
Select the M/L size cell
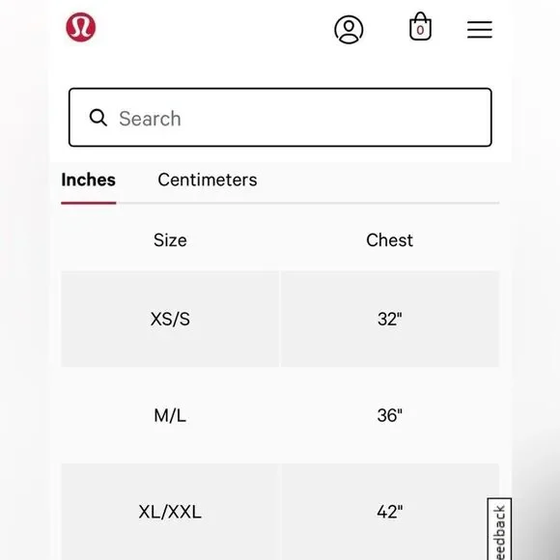point(170,415)
